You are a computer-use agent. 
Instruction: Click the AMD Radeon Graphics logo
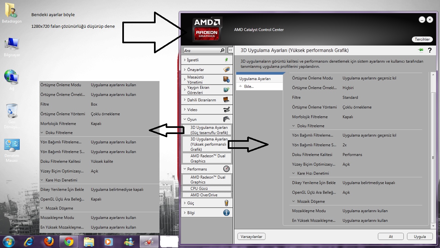point(207,29)
